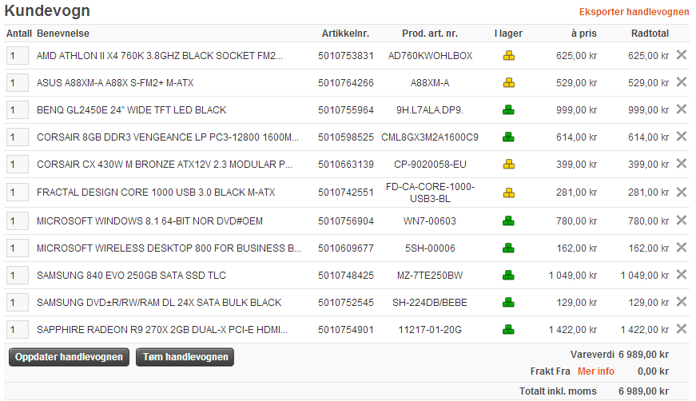696x401 pixels.
Task: Select MICROSOFT WINDOWS 8.1 64-BIT name
Action: click(149, 221)
